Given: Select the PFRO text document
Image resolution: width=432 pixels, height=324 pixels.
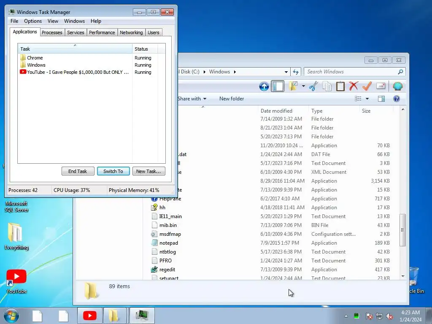Looking at the screenshot, I should [165, 261].
